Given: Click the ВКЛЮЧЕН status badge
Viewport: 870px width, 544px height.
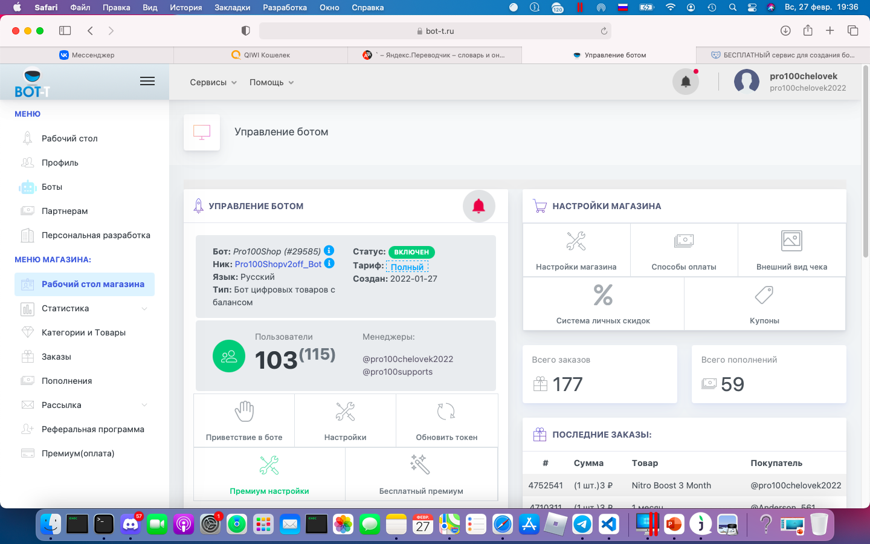Looking at the screenshot, I should pos(411,252).
